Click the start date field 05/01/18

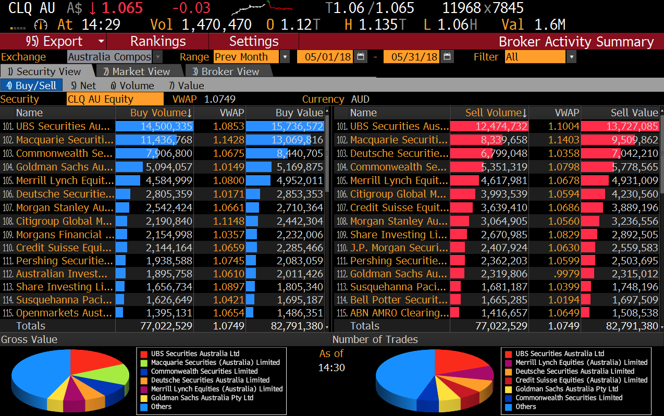point(326,57)
